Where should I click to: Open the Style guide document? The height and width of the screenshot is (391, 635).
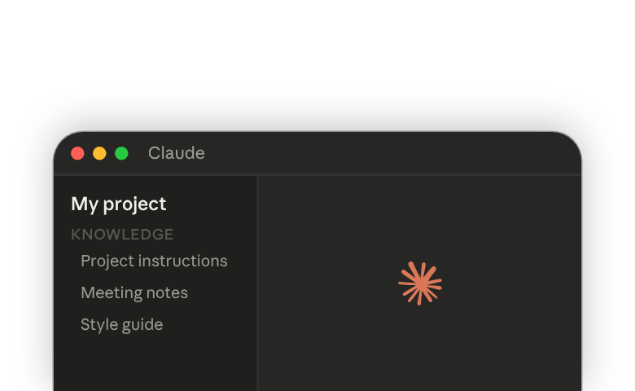click(121, 324)
